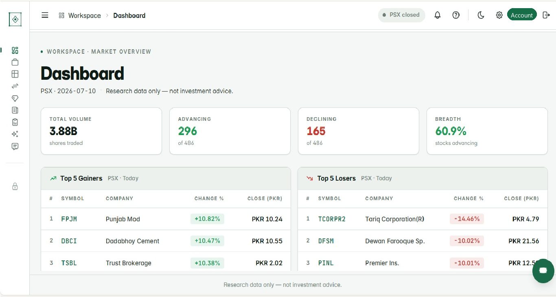
Task: Click the PKR 4.79 close price
Action: (525, 219)
